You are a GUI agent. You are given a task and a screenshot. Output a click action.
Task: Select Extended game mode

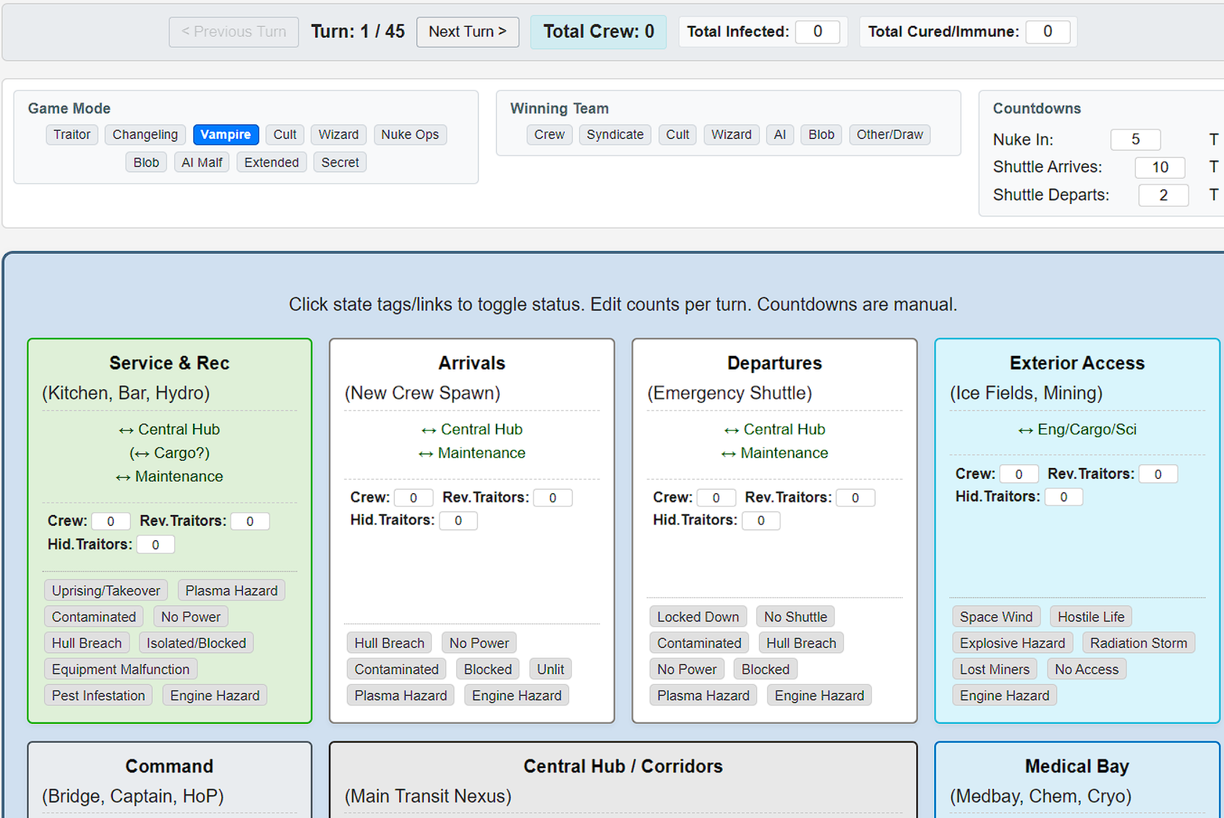click(x=271, y=162)
